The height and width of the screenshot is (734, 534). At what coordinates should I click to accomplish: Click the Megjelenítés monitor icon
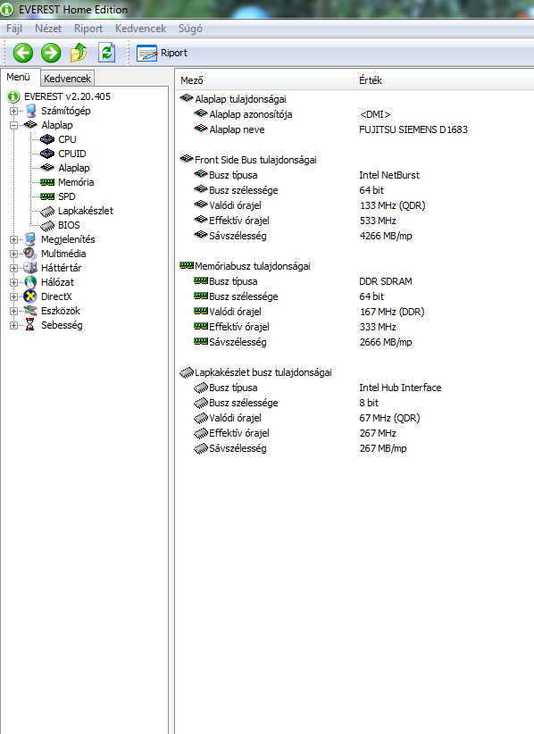pyautogui.click(x=30, y=239)
